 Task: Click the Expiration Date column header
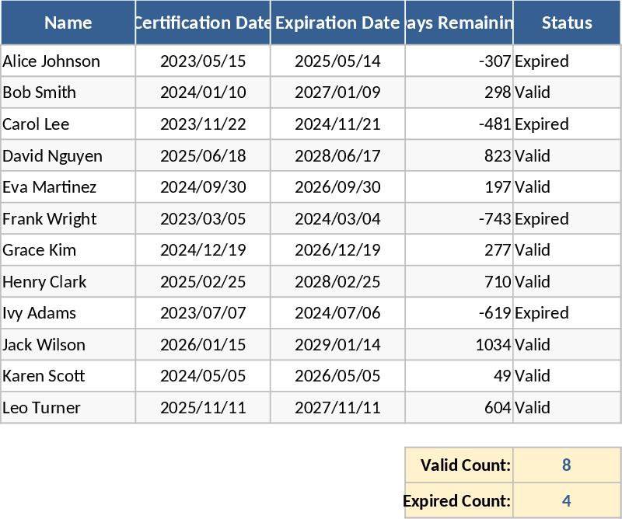[337, 23]
